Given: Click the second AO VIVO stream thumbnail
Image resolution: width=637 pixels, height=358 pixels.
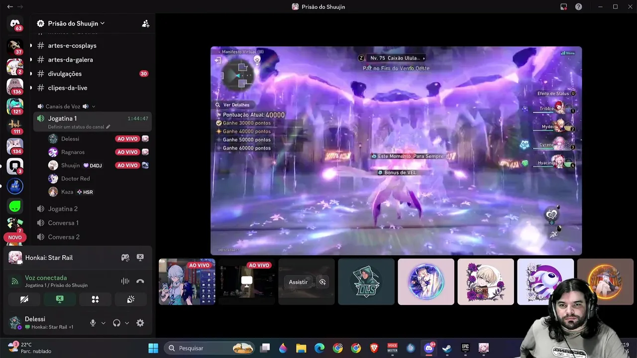Looking at the screenshot, I should (x=247, y=281).
